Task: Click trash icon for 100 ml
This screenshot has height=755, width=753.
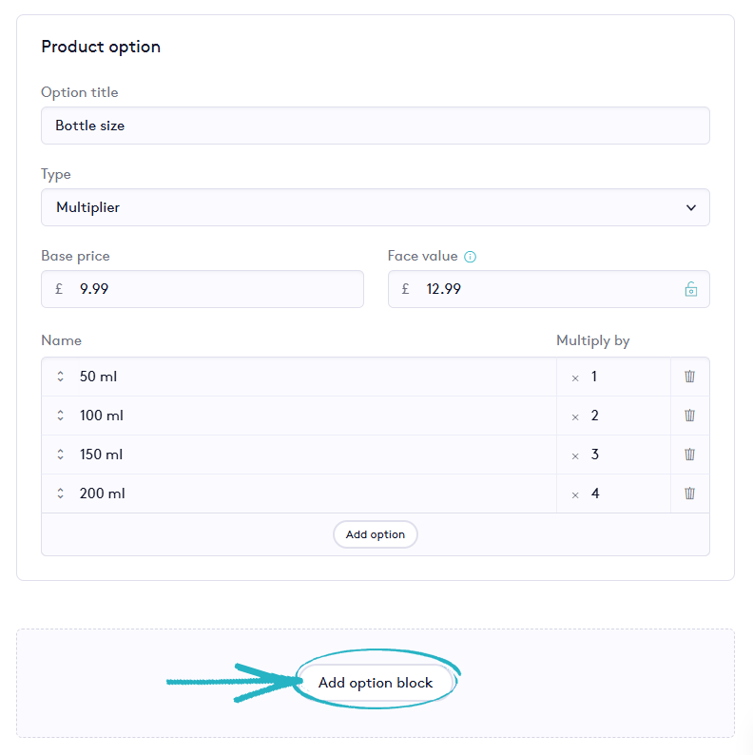Action: [x=690, y=416]
